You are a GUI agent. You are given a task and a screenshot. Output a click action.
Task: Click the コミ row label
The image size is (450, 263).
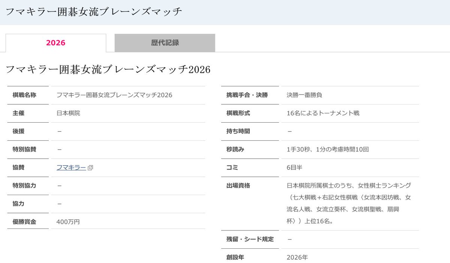[x=232, y=167]
